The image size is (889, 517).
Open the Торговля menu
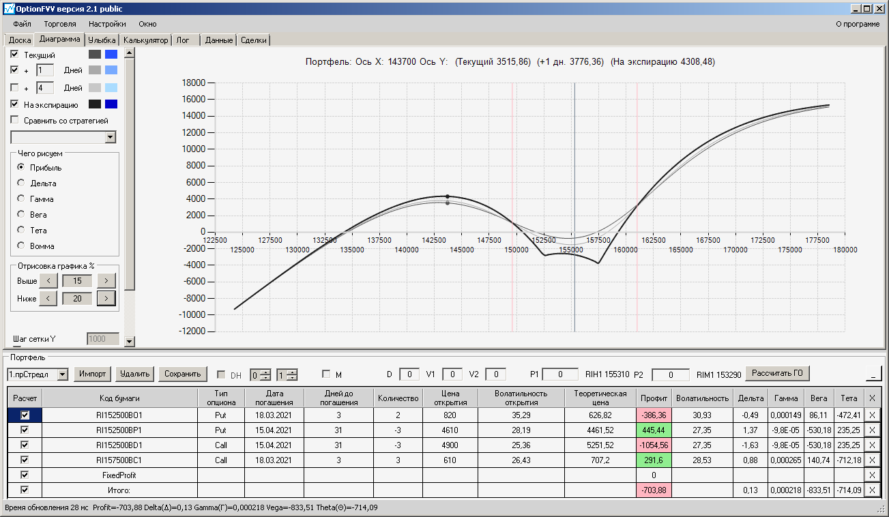pyautogui.click(x=60, y=24)
